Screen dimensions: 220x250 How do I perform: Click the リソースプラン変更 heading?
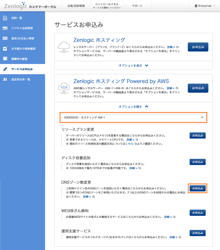(78, 130)
